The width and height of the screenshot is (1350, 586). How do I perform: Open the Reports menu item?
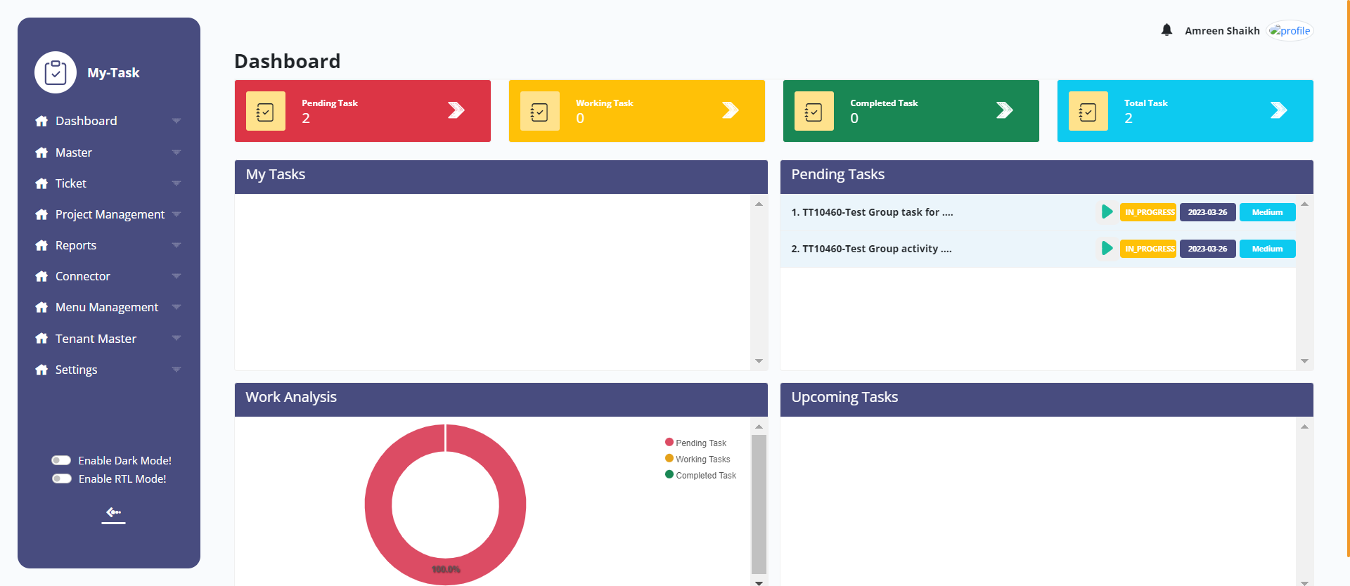pyautogui.click(x=76, y=245)
